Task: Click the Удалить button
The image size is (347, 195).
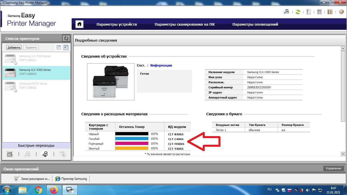Action: click(31, 47)
